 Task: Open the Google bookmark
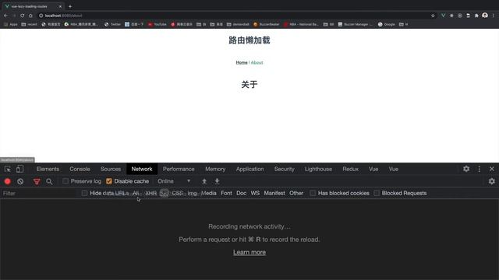point(387,24)
